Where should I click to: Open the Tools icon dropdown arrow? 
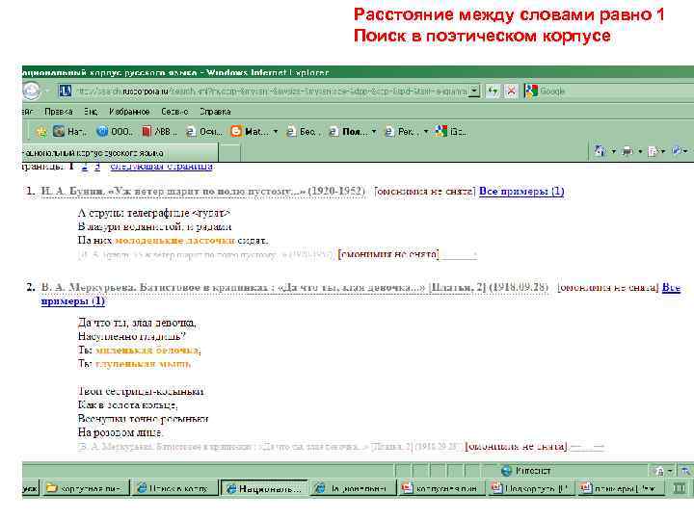pyautogui.click(x=685, y=151)
